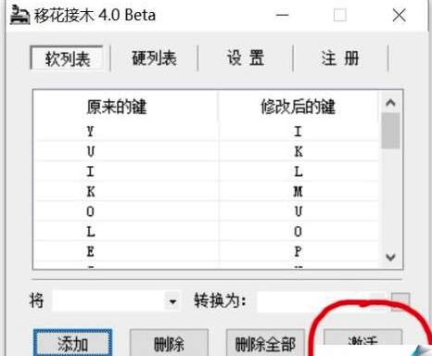
Task: Click the list scroll up arrow
Action: point(390,102)
